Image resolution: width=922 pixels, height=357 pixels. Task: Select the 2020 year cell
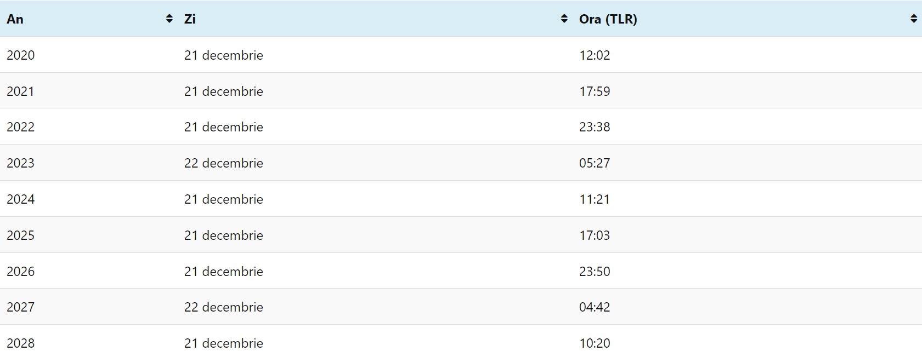(21, 55)
